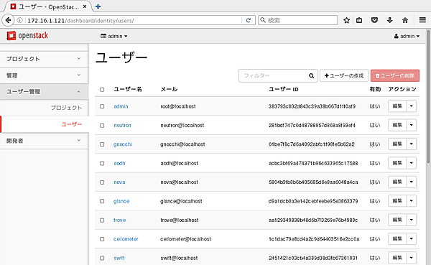
Task: Open the action dropdown arrow for the gnocchi row
Action: (x=412, y=144)
